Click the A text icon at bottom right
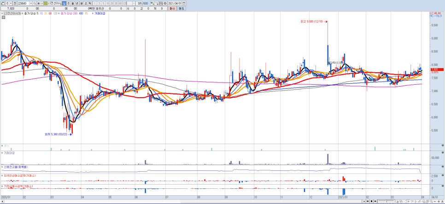Viewport: 445px width, 204px height. (x=442, y=201)
